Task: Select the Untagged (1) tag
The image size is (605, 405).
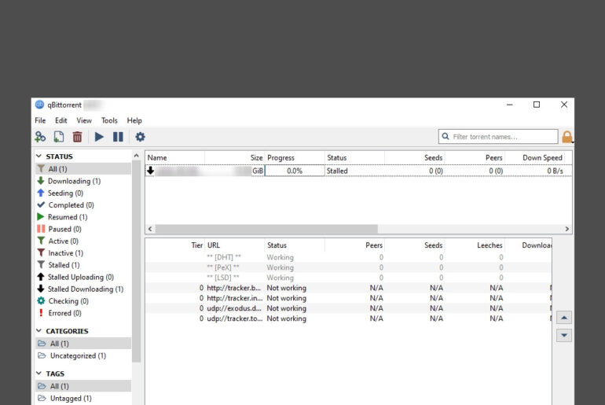Action: click(83, 398)
